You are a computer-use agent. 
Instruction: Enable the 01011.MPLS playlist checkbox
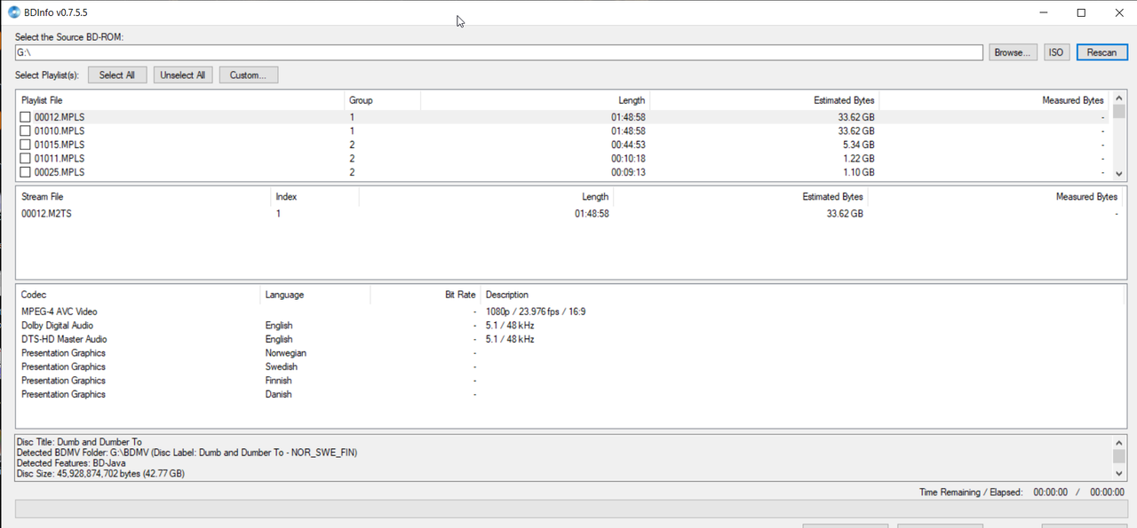pyautogui.click(x=26, y=158)
